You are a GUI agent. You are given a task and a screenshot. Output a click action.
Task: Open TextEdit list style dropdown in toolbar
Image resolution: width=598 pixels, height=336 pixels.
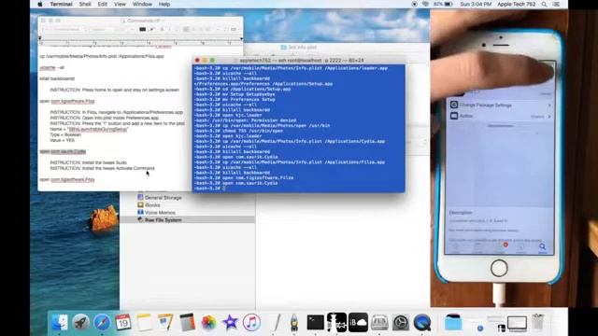coord(234,29)
